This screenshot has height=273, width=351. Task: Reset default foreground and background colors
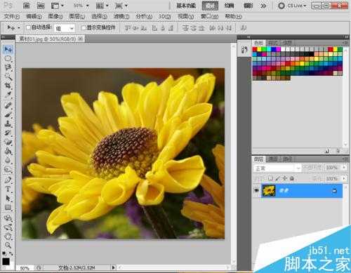click(x=4, y=253)
